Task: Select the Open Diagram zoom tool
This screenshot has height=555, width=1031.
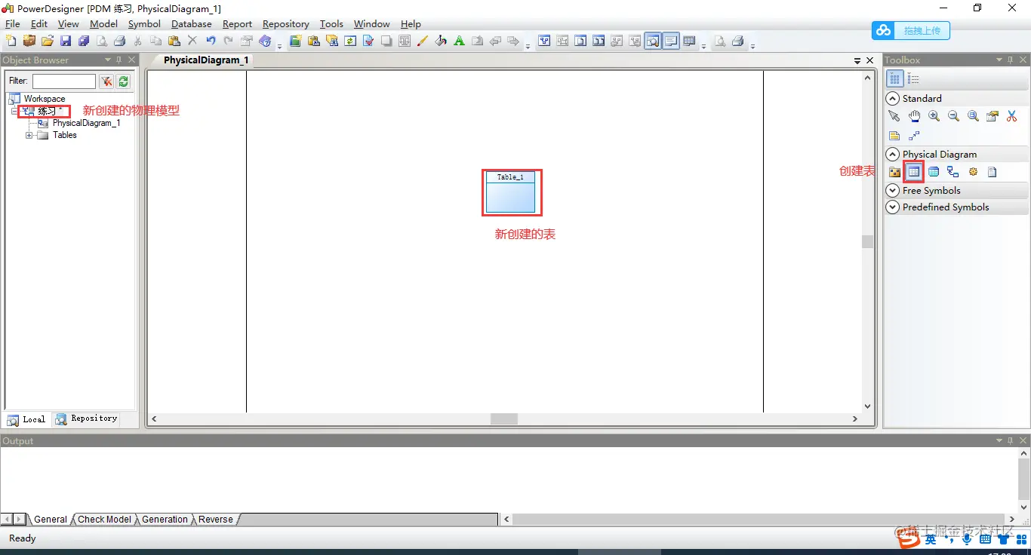Action: pos(973,116)
